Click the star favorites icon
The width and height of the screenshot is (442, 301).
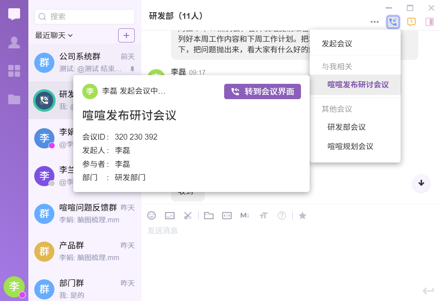[x=303, y=216]
